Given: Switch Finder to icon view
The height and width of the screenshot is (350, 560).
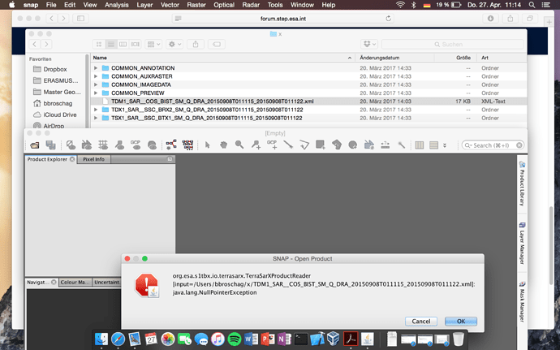Looking at the screenshot, I should point(99,45).
